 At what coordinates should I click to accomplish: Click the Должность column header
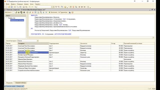(x=95, y=43)
